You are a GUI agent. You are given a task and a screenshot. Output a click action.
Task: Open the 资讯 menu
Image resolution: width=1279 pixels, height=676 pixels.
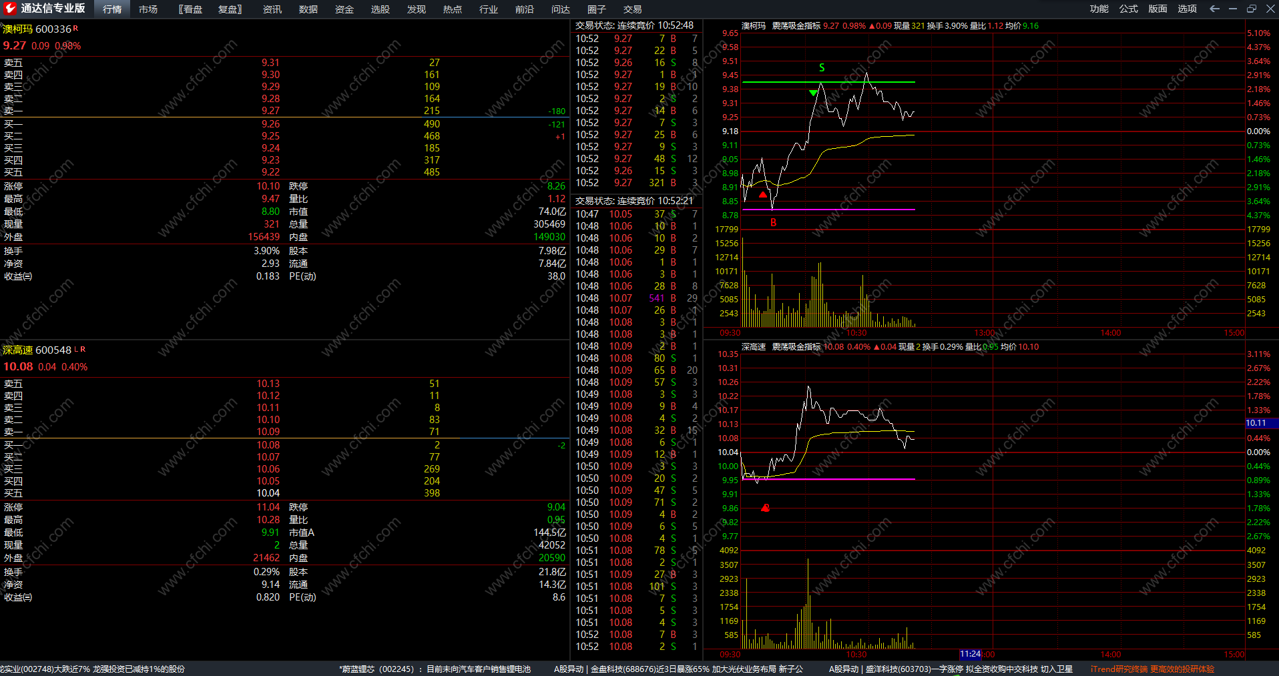tap(272, 9)
